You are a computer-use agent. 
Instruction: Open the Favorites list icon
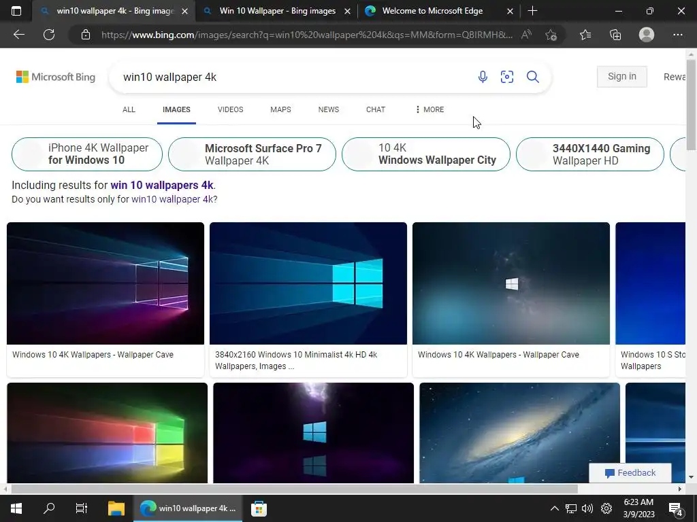point(585,35)
